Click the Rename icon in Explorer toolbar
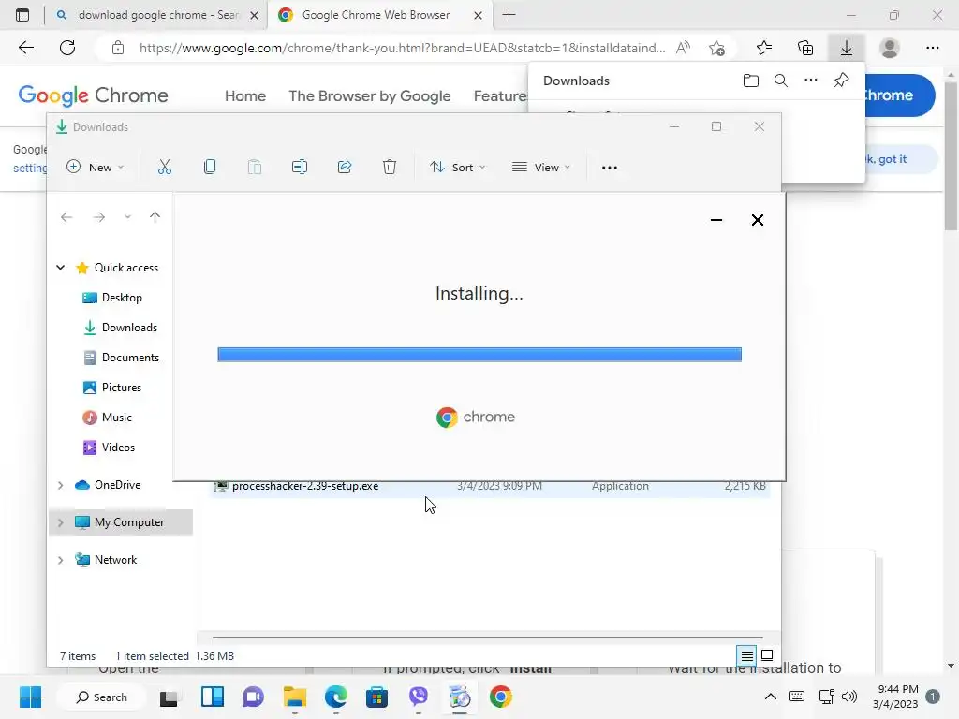 [299, 167]
